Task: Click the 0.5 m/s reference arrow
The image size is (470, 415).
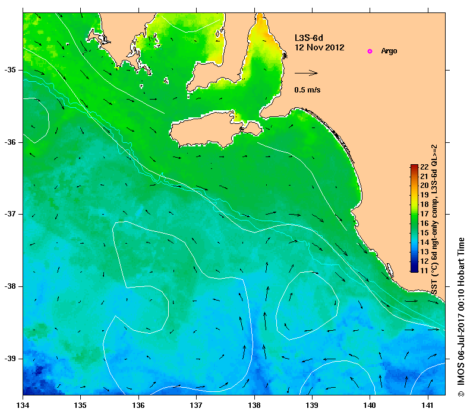Action: [306, 73]
